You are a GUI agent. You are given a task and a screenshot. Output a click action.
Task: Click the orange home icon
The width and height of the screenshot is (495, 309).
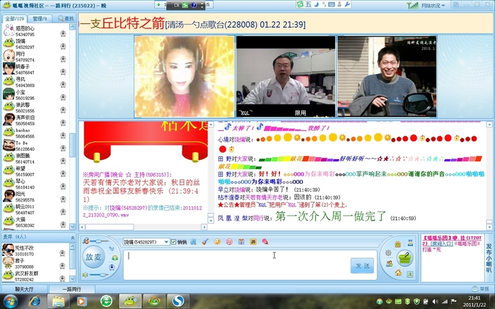(398, 272)
